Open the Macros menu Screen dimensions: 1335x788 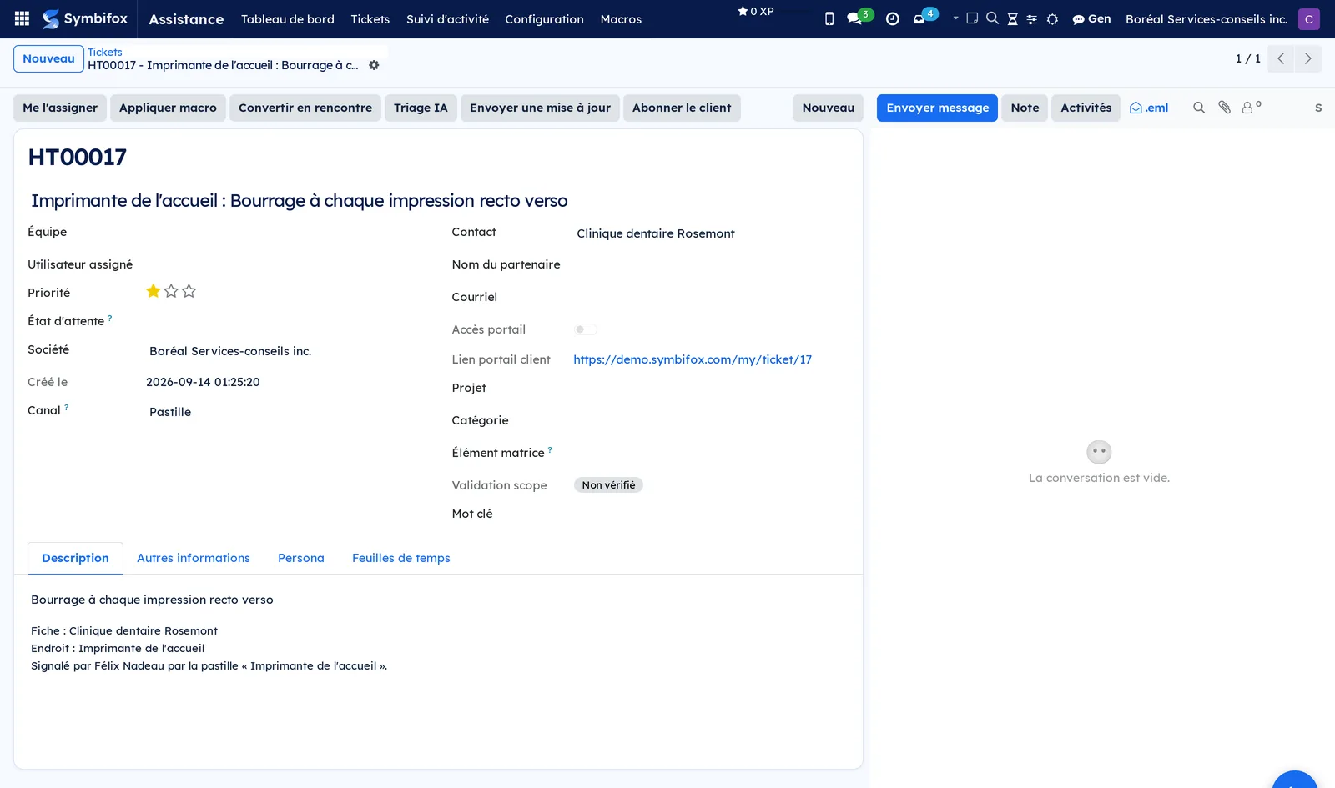(621, 18)
